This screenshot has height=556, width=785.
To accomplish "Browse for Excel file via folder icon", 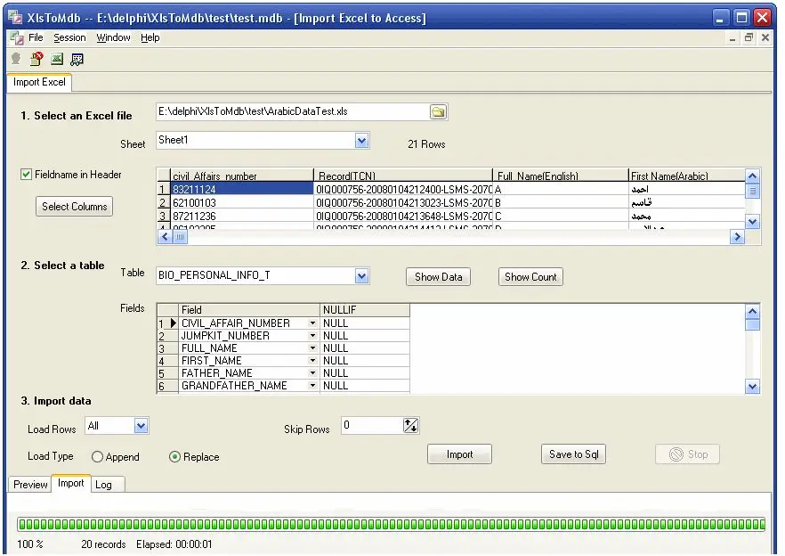I will (x=438, y=112).
